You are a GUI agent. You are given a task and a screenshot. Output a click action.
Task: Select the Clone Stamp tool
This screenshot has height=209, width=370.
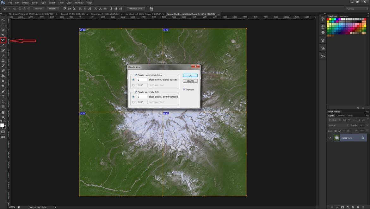pyautogui.click(x=3, y=61)
